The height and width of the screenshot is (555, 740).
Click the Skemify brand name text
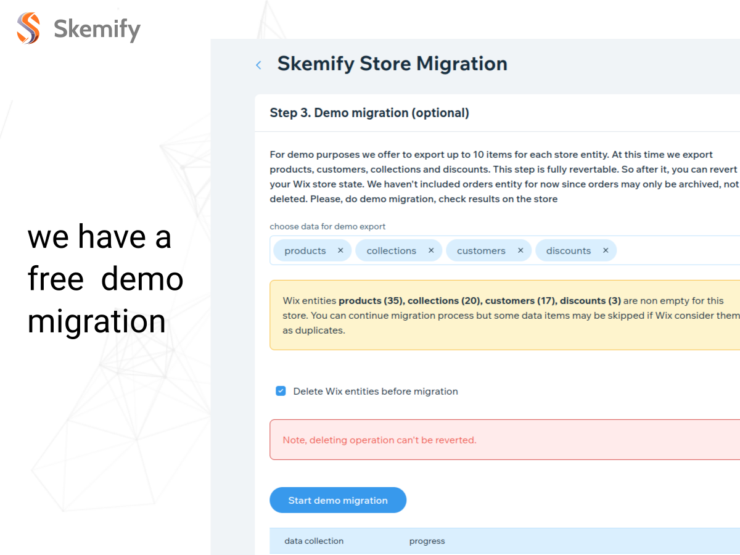[x=97, y=29]
